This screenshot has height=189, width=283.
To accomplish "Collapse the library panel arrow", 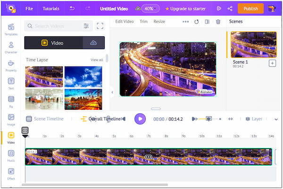I will pyautogui.click(x=112, y=92).
